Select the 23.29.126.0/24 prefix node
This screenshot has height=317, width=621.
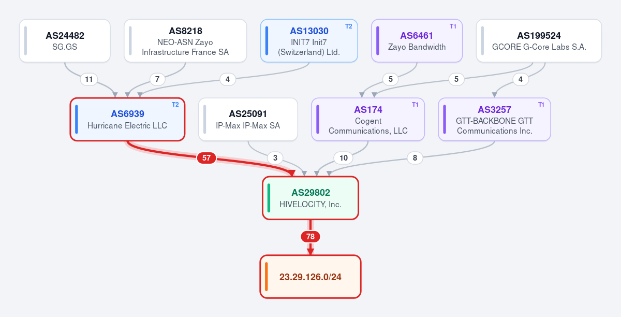[310, 277]
